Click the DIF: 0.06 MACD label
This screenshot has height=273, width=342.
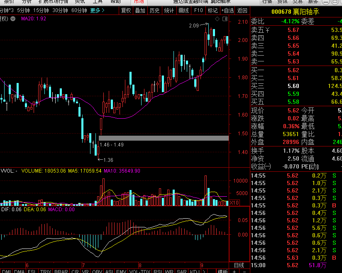tap(11, 210)
